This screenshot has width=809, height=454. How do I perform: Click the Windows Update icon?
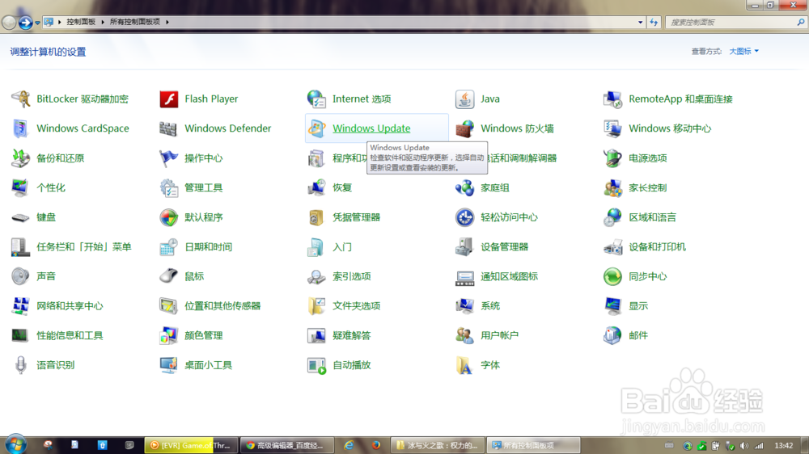(316, 128)
